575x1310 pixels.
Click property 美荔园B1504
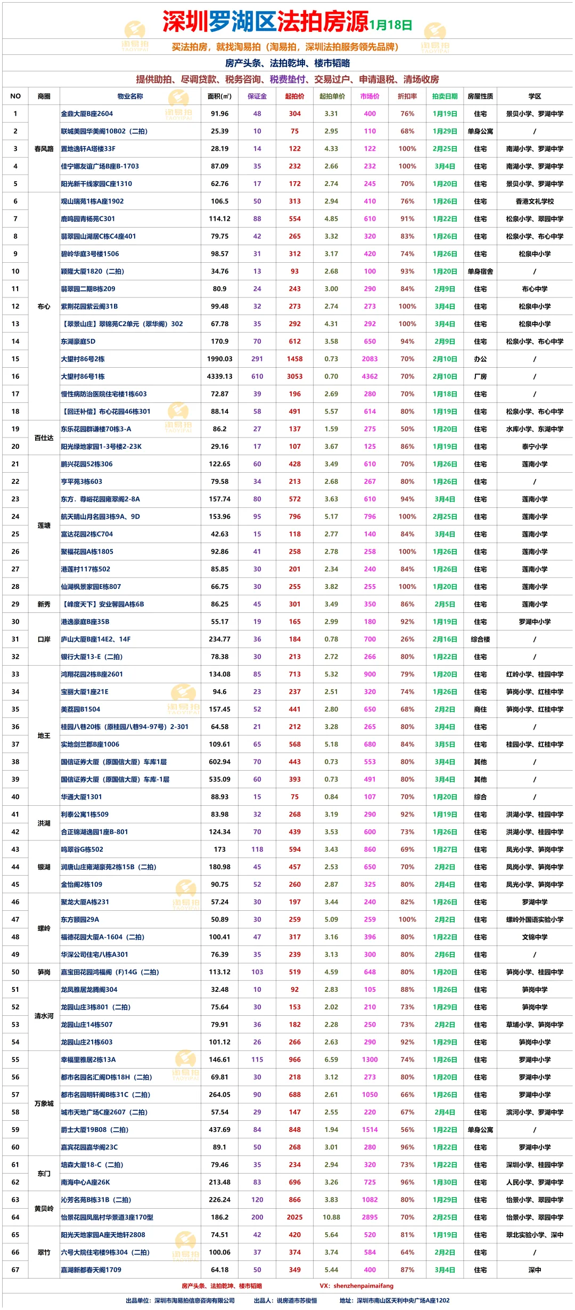pos(80,709)
